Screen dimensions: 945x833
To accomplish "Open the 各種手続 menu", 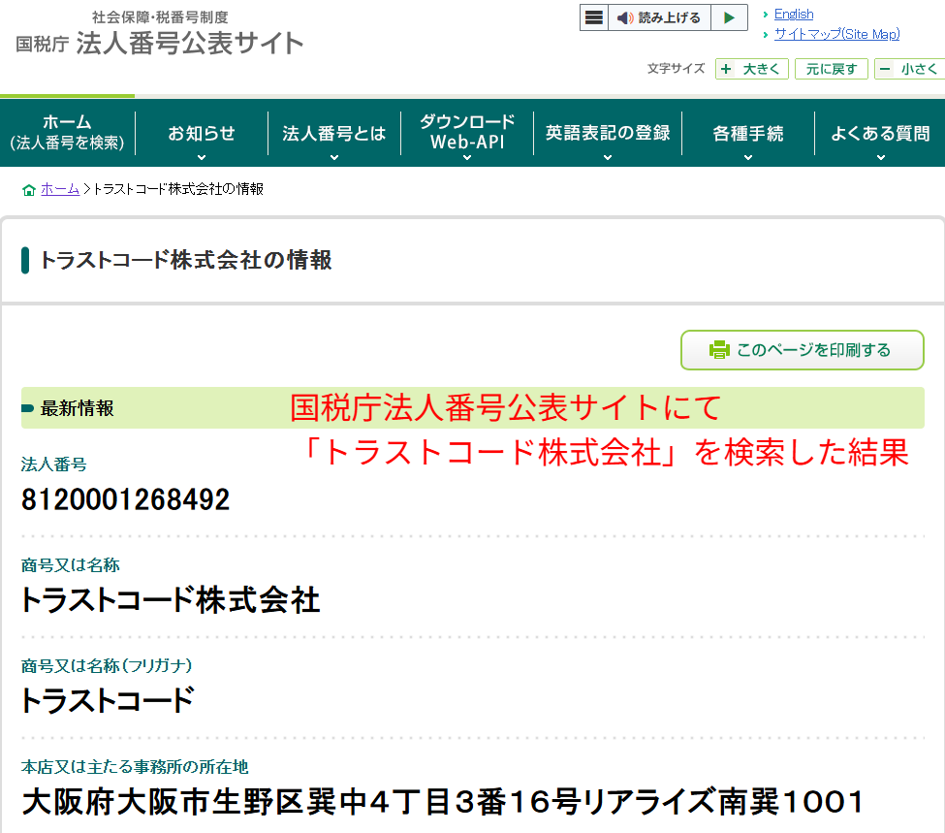I will pos(748,133).
